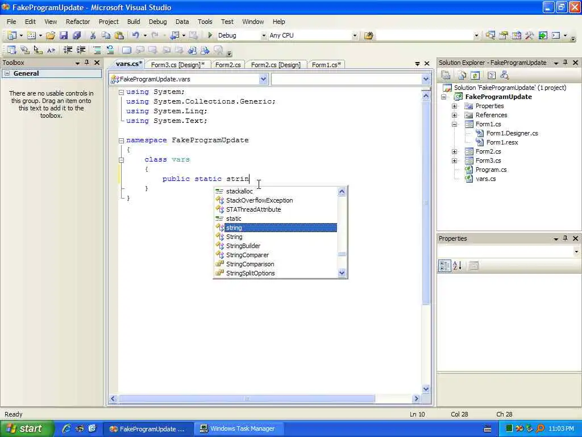Image resolution: width=582 pixels, height=437 pixels.
Task: Expand the Form2.cs node
Action: [454, 151]
